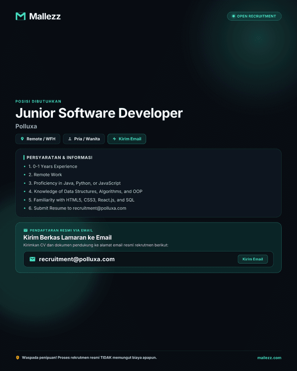Click the small envelope icon near Pendaftaran Resmi
Image resolution: width=297 pixels, height=371 pixels.
tap(26, 230)
